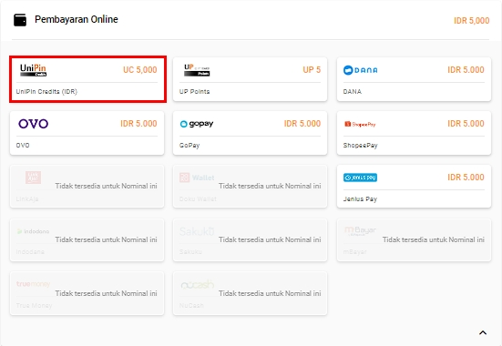The width and height of the screenshot is (502, 346).
Task: Click the faded NuCash logo
Action: [x=197, y=284]
